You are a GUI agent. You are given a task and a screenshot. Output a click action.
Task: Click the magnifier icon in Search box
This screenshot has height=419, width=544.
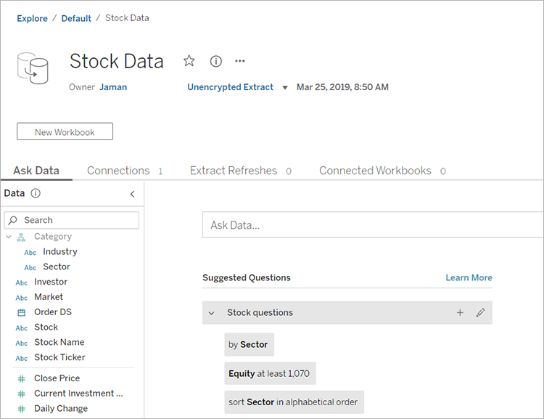[13, 220]
